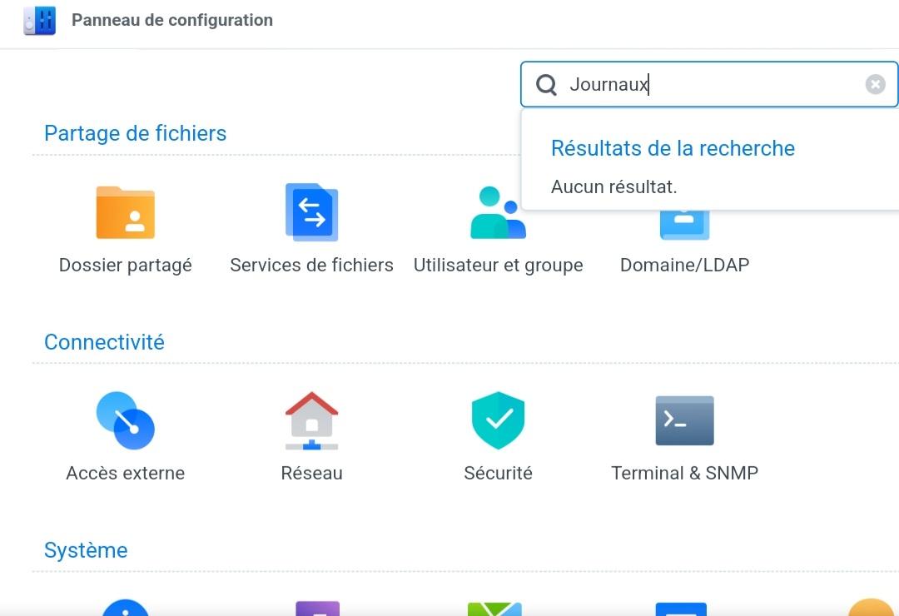Click the blue info circle icon under Système
The image size is (899, 616).
coord(126,608)
